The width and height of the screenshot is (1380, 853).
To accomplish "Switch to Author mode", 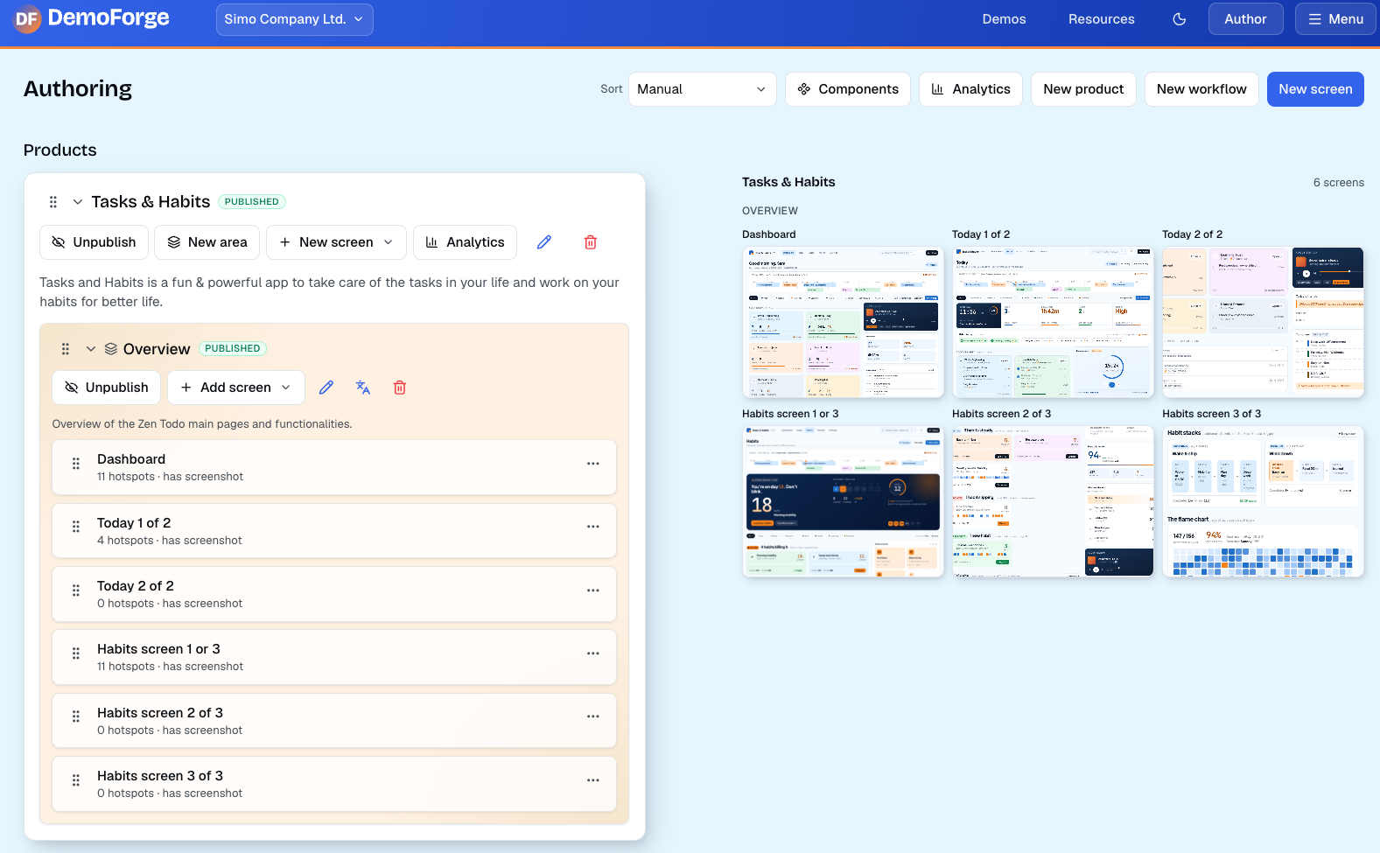I will click(x=1245, y=19).
